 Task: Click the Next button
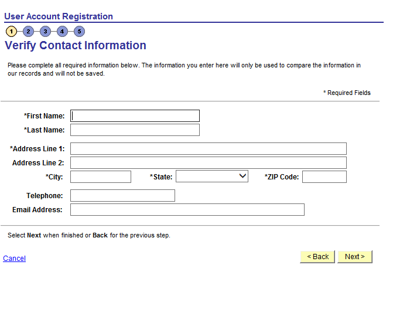click(354, 257)
